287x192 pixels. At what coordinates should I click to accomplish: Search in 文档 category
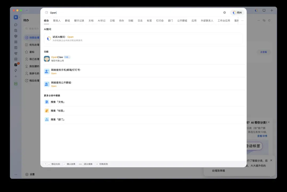point(144,102)
